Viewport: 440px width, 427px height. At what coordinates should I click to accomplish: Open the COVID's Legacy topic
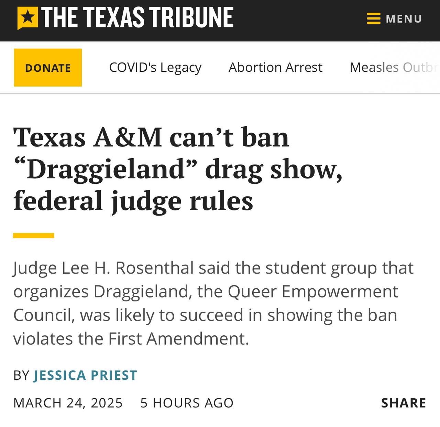(x=155, y=68)
